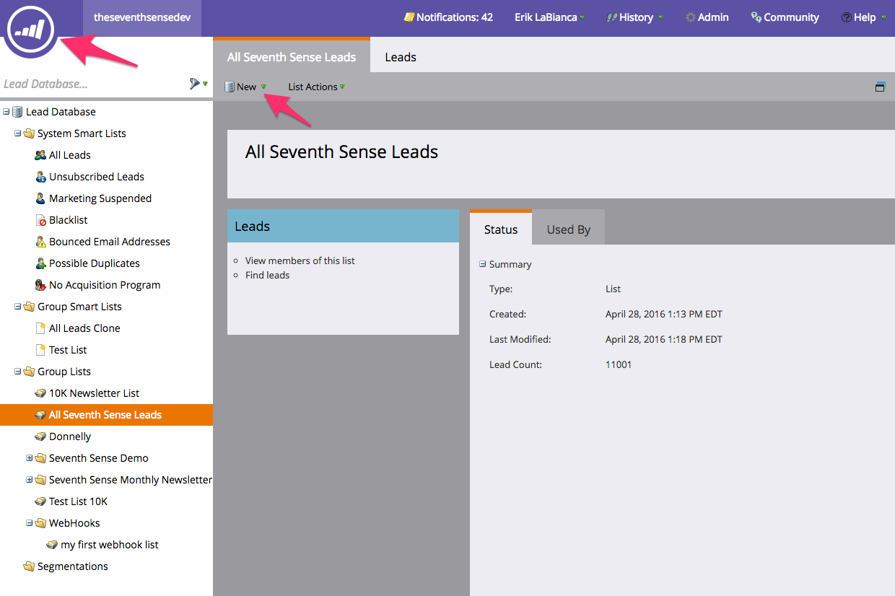Click the 10K Newsletter List icon
The height and width of the screenshot is (596, 895).
point(41,393)
